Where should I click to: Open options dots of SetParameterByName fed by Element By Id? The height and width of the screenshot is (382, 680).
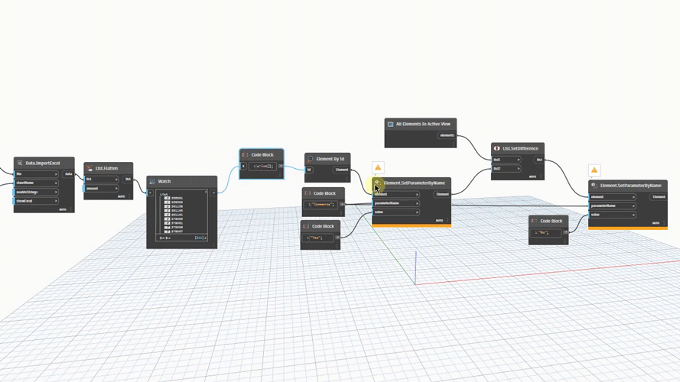pos(447,221)
